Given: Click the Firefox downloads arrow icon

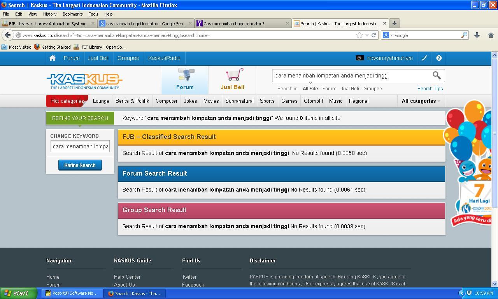Looking at the screenshot, I should click(477, 35).
